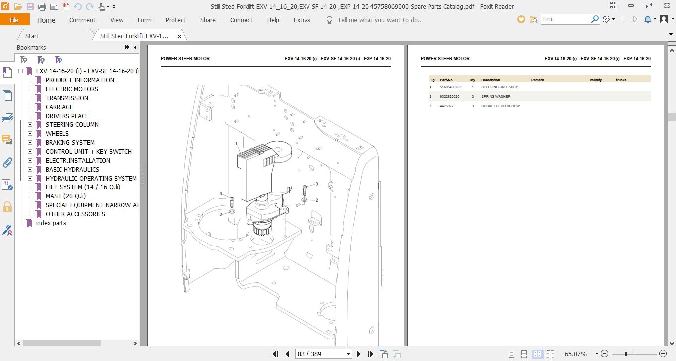Set bookmark destination arrow icon
This screenshot has width=676, height=361.
point(59,60)
